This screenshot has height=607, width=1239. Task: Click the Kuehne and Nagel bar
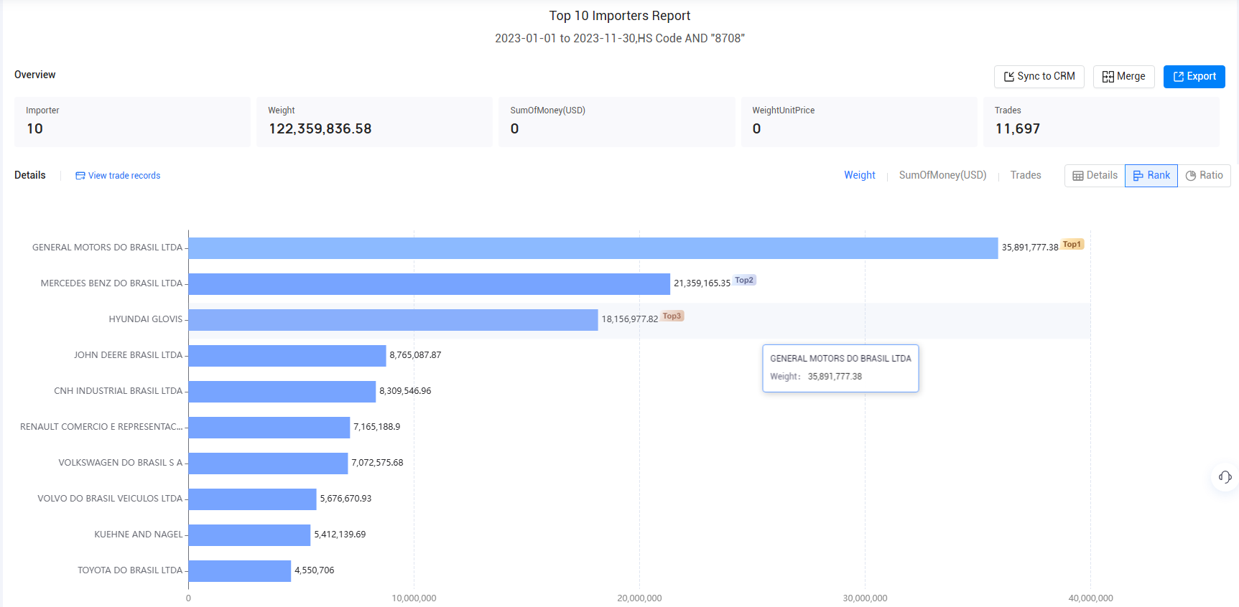click(x=250, y=535)
